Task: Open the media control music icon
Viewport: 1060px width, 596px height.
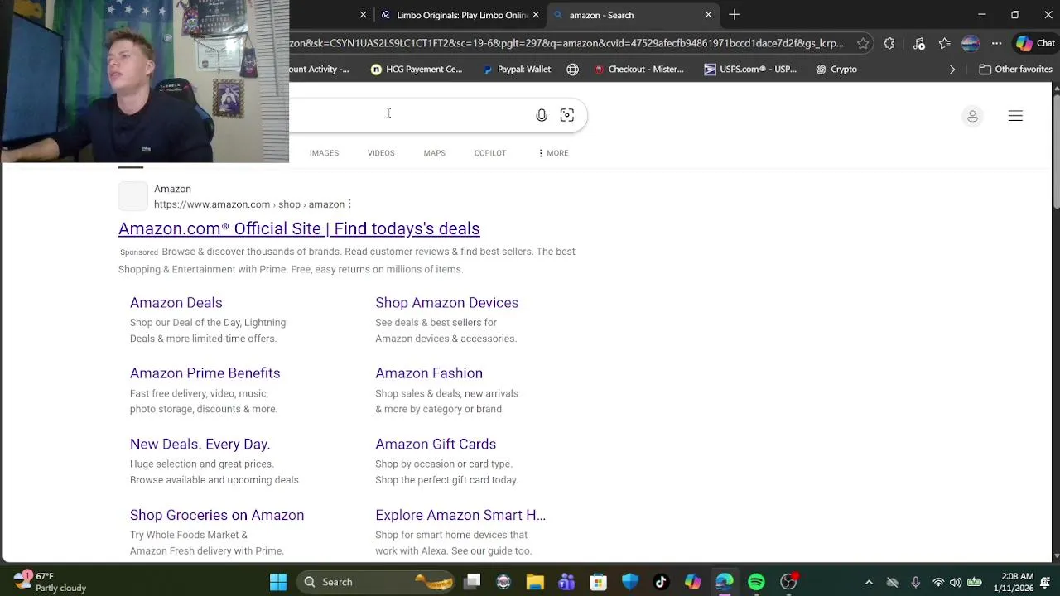Action: 919,43
